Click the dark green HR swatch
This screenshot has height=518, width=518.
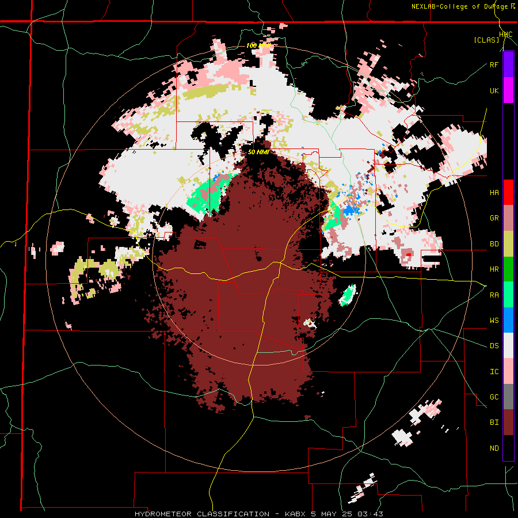click(x=508, y=269)
